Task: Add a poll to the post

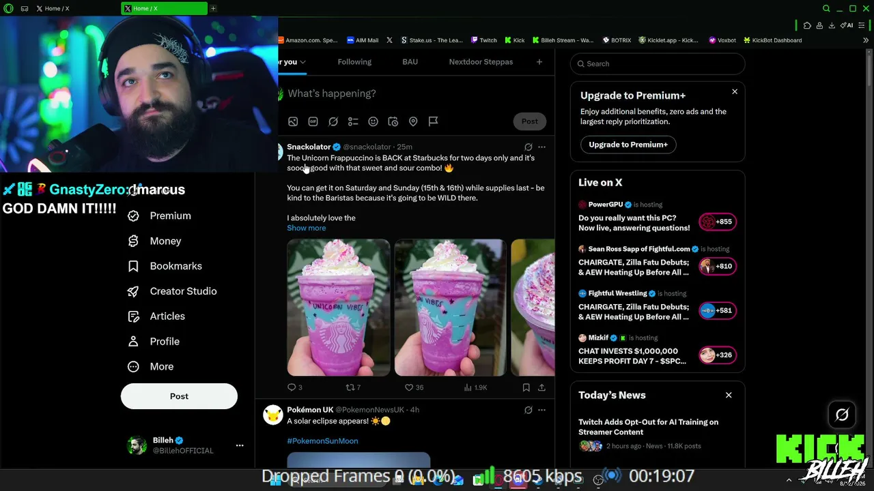Action: [353, 121]
